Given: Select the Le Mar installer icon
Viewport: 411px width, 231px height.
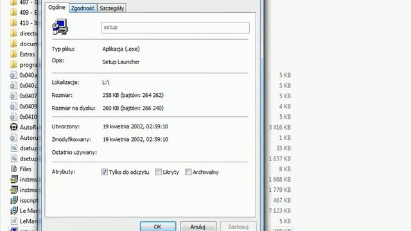Looking at the screenshot, I should pos(14,210).
